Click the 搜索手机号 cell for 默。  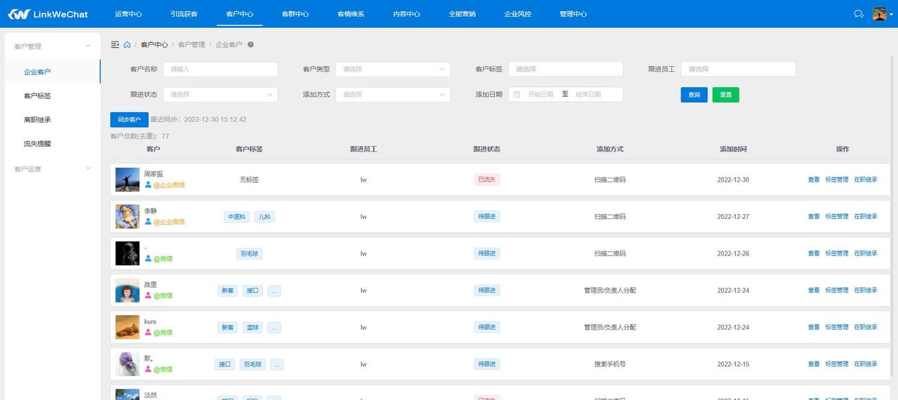610,364
